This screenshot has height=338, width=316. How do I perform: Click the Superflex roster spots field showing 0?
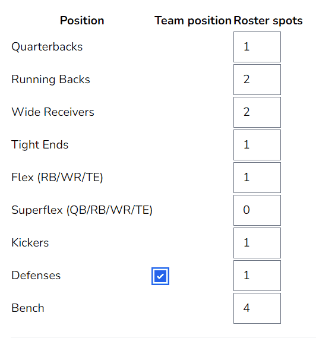click(x=257, y=210)
